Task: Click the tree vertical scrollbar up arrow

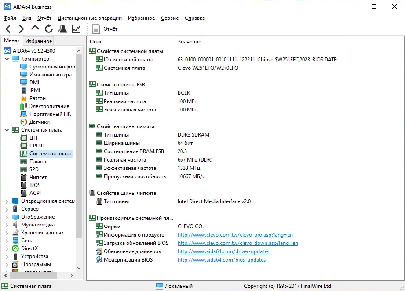Action: (79, 51)
